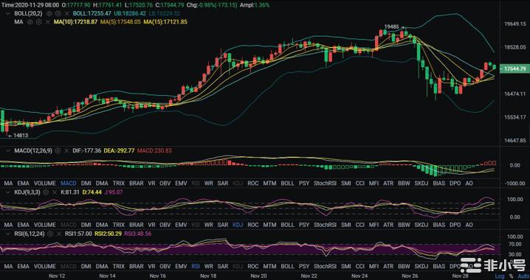Toggle Log scale at bottom right
The width and height of the screenshot is (530, 280).
coord(500,276)
